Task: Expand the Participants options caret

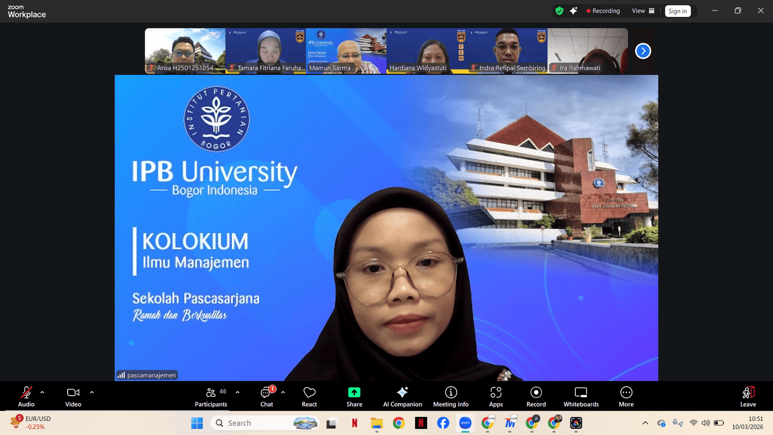Action: [x=237, y=392]
